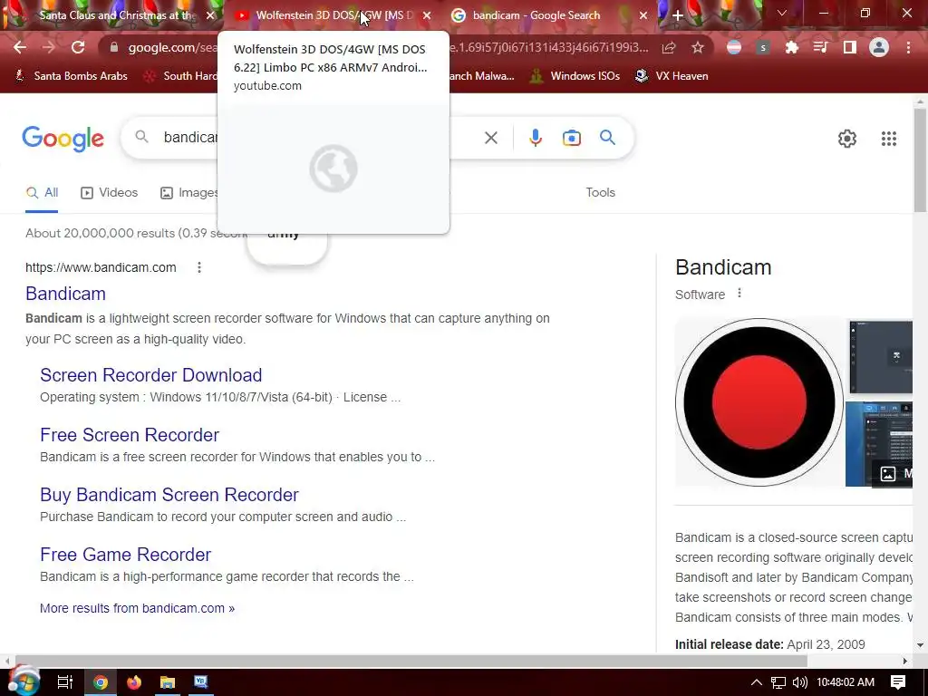Open Google settings gear
Screen dimensions: 928x696
847,139
